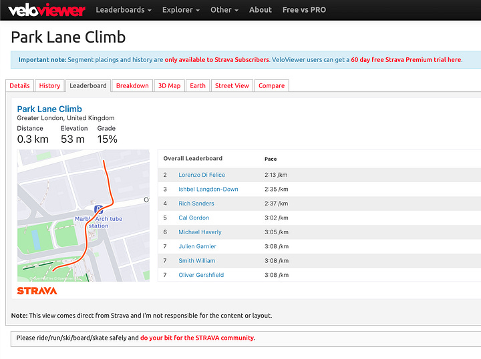This screenshot has height=359, width=481.
Task: Click the VeloViewer logo
Action: pos(46,10)
